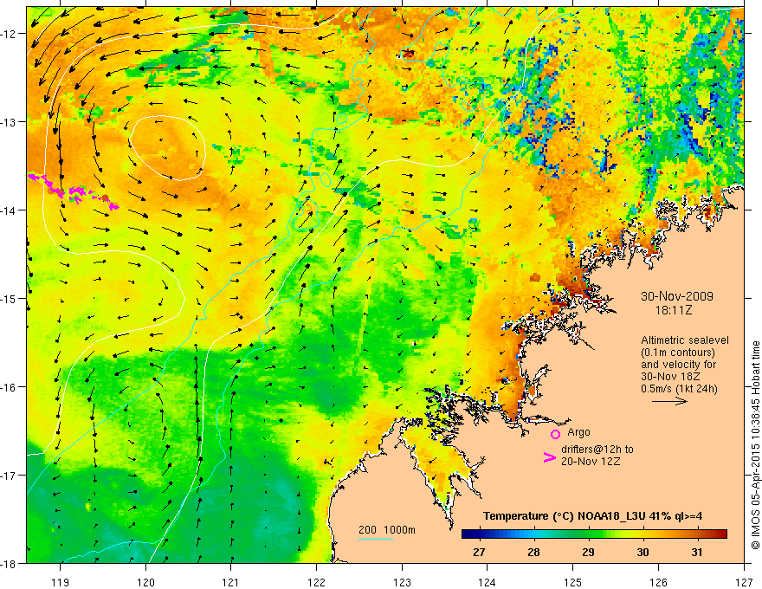762x589 pixels.
Task: Click the '(0.1m contours)' caption line
Action: click(678, 353)
